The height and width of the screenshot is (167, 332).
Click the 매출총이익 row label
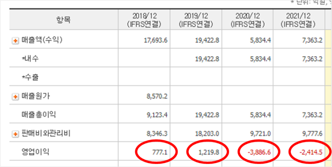[x=39, y=115]
